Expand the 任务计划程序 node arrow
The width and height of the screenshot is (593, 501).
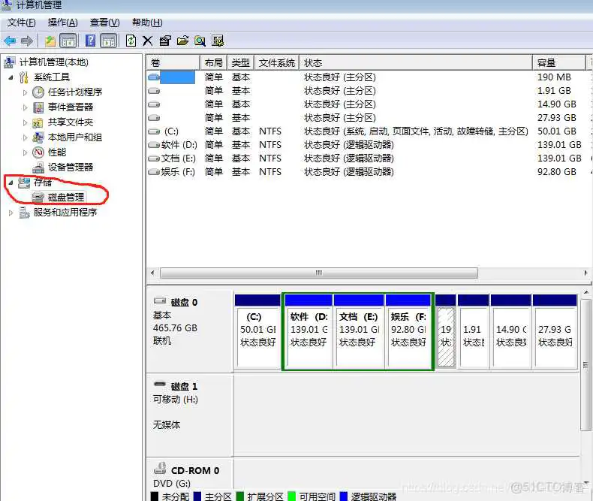25,92
